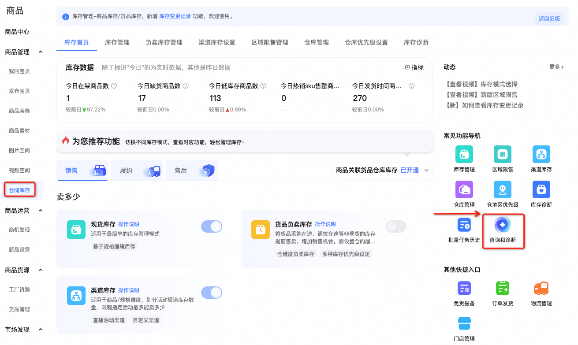
Task: Select the 售后 recommendation tab
Action: tap(192, 171)
